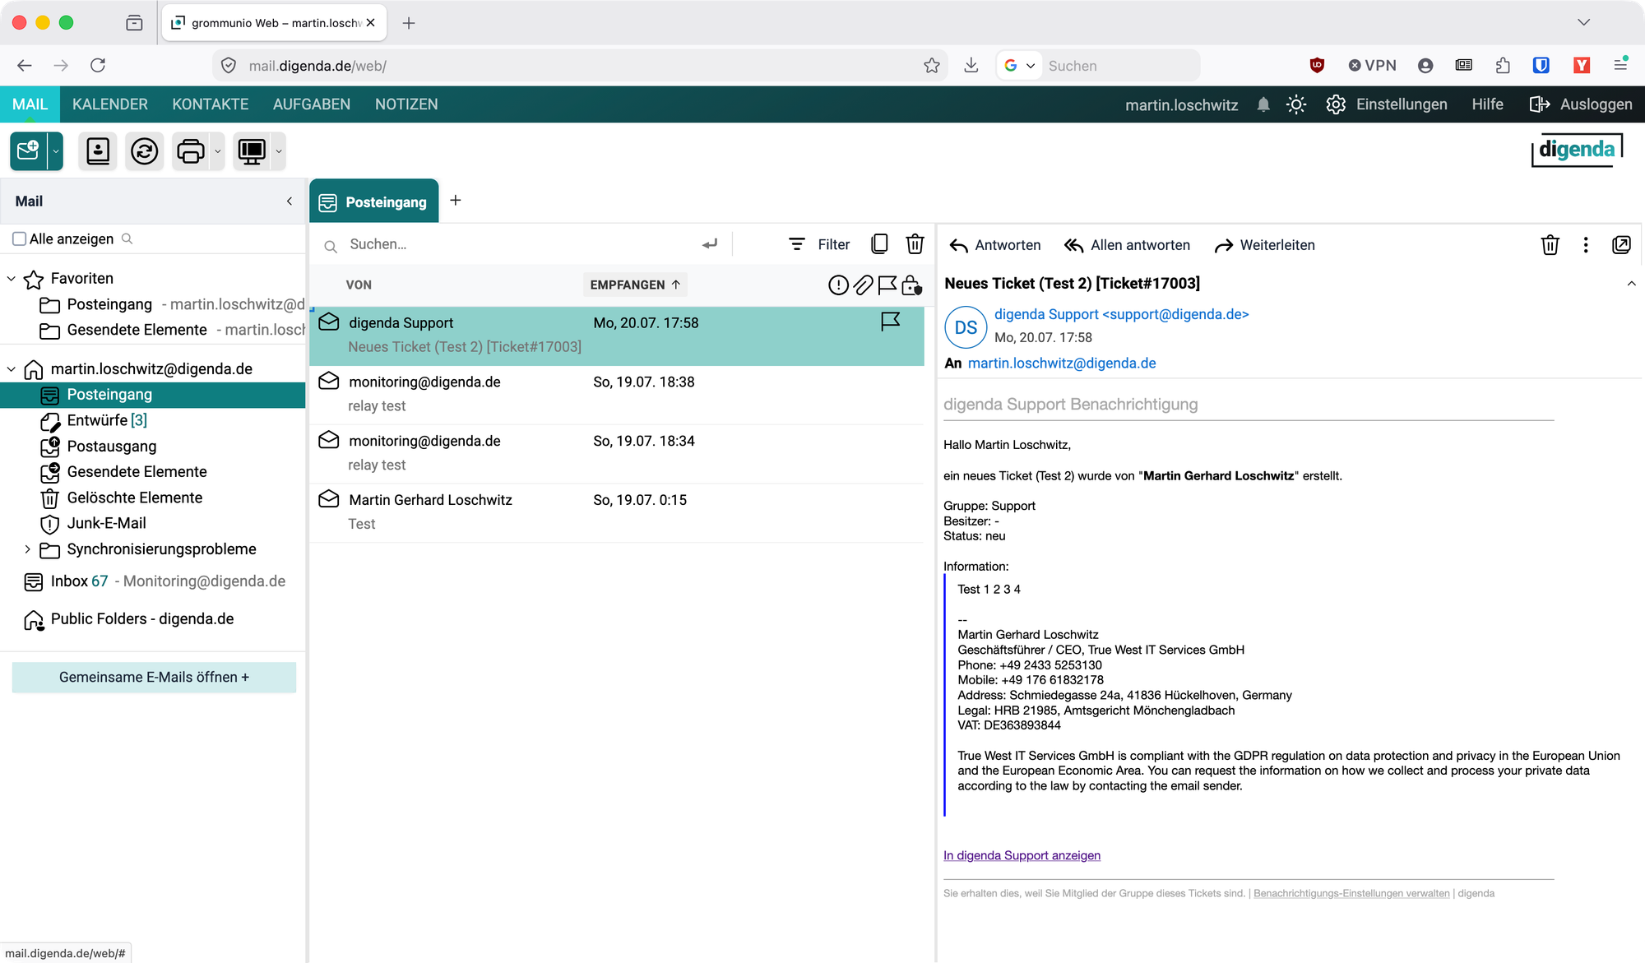
Task: Pop out the message into a separate window
Action: [x=1621, y=245]
